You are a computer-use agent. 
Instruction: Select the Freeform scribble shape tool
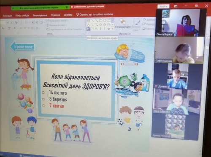click(88, 29)
